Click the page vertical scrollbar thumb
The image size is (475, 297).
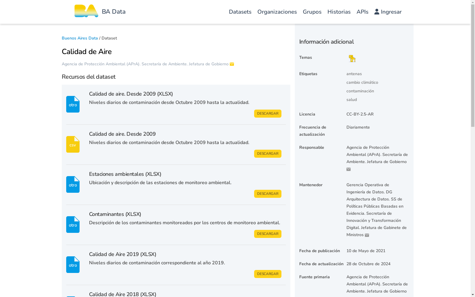point(473,65)
